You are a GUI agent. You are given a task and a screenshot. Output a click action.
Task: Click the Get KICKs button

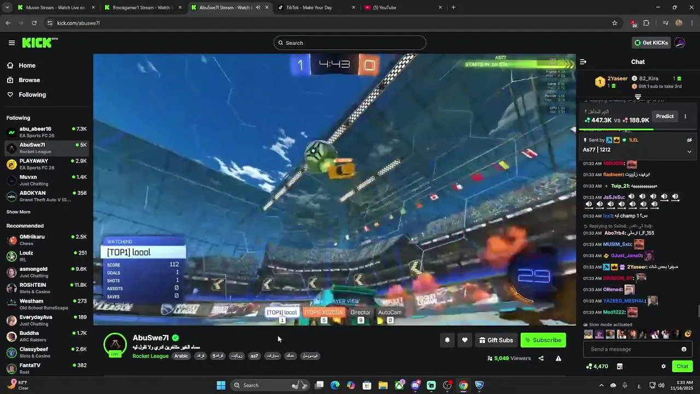[651, 43]
